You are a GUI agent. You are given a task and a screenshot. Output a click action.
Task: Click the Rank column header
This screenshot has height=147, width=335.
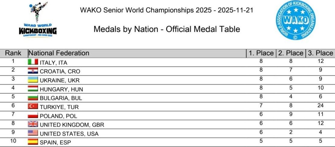pyautogui.click(x=13, y=53)
